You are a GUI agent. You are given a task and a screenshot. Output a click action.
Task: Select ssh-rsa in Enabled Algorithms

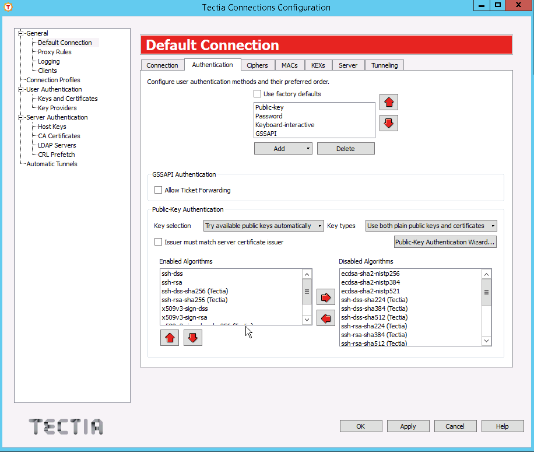[231, 282]
